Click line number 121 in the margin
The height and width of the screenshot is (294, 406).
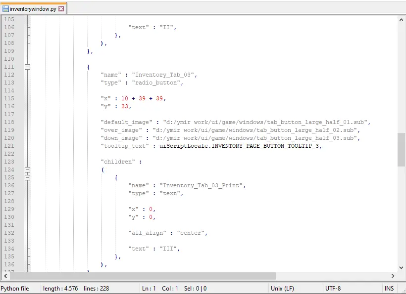(x=9, y=146)
